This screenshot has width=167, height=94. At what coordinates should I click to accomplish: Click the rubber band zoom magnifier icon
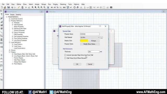(x=32, y=7)
